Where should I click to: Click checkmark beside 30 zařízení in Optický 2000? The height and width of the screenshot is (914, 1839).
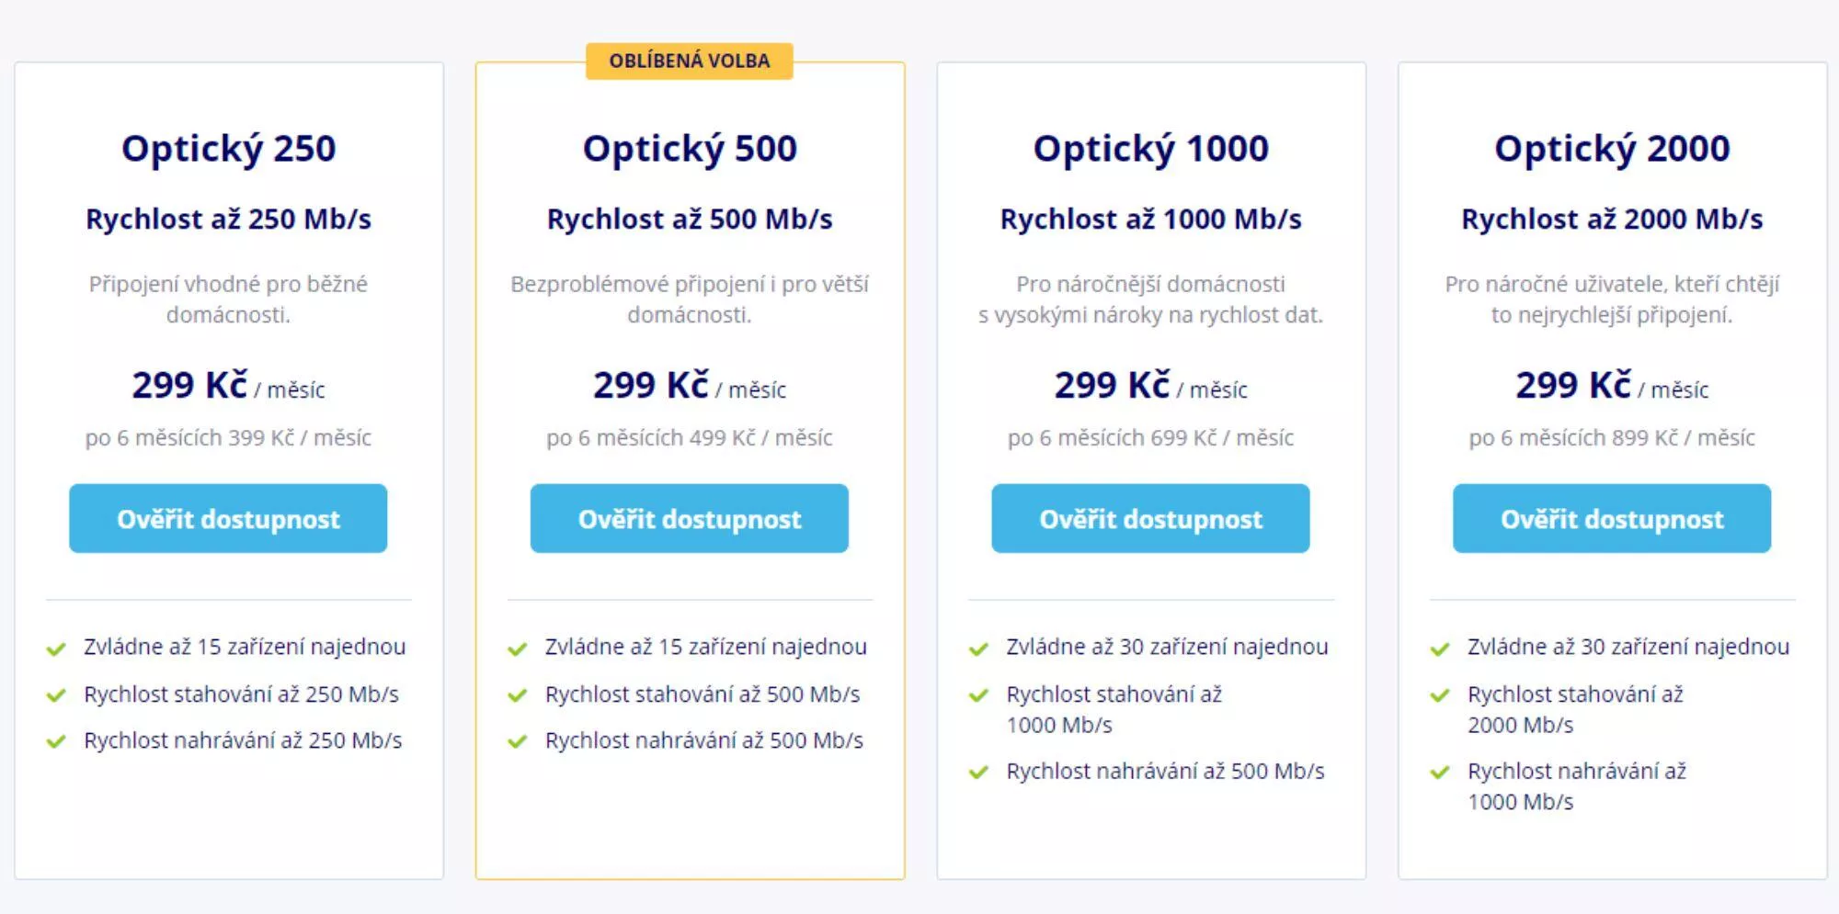point(1440,649)
